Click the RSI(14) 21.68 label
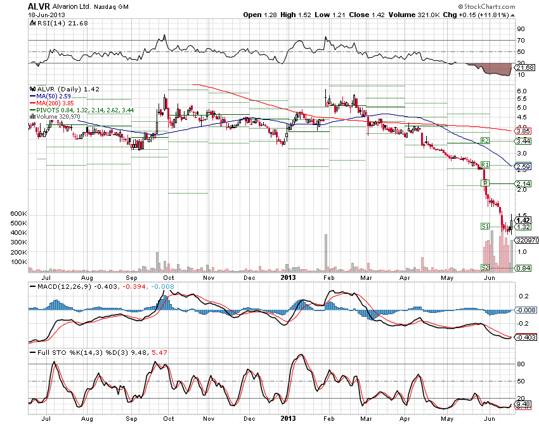 (63, 23)
